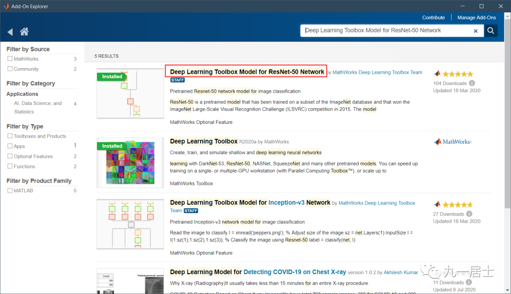The width and height of the screenshot is (511, 294).
Task: Open the Add-On Explorer home page
Action: tap(24, 32)
